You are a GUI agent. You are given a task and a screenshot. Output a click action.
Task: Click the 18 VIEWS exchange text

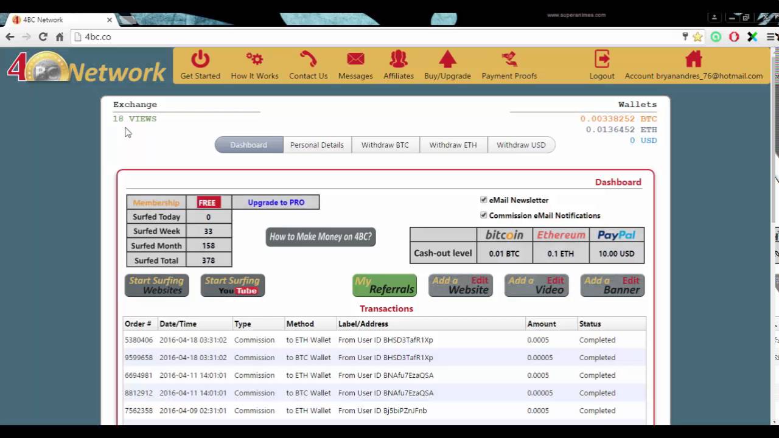[x=134, y=119]
